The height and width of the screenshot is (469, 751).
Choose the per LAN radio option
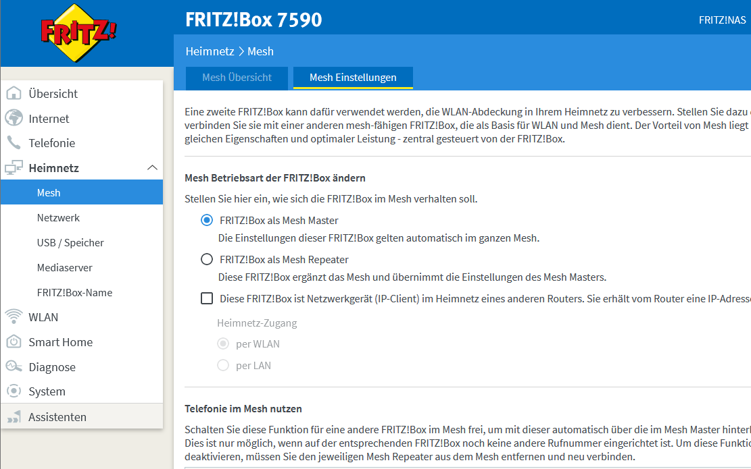(223, 365)
